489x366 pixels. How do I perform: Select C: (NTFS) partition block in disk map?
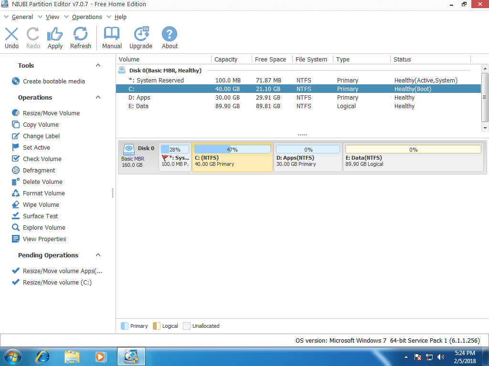tap(233, 157)
